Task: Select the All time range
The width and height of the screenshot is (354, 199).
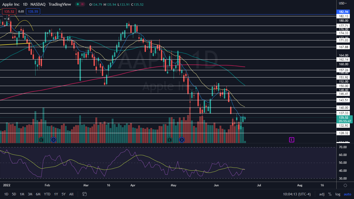Action: click(72, 194)
